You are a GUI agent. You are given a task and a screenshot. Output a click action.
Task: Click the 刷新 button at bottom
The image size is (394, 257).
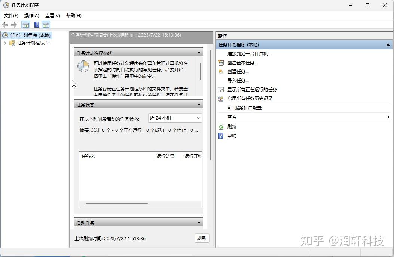(x=201, y=238)
